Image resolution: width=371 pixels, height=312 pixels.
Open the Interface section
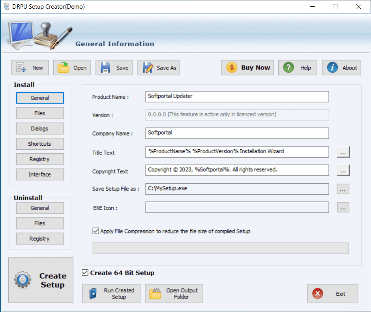click(40, 175)
